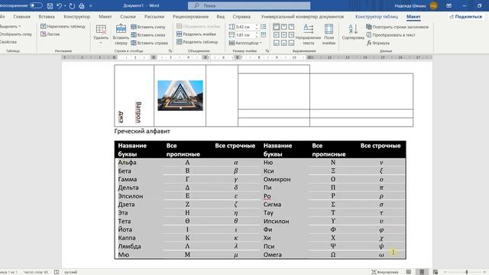This screenshot has width=489, height=275.
Task: Enable the Нарисовать таблицу draw tool
Action: (63, 27)
